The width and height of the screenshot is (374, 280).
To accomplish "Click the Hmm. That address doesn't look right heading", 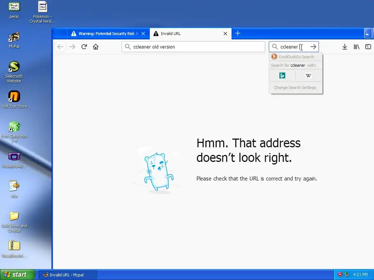I will (x=248, y=150).
